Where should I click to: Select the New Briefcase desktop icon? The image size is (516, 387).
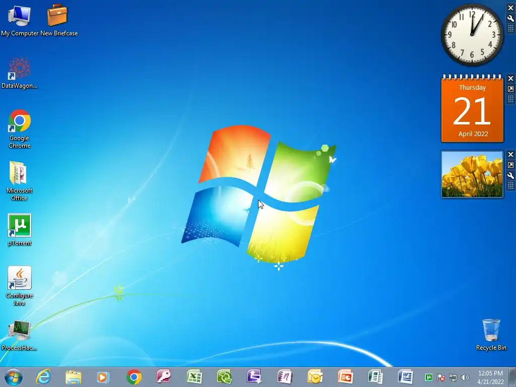[x=58, y=20]
